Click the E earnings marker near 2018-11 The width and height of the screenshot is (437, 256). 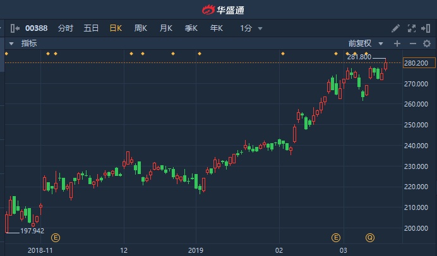tap(56, 238)
